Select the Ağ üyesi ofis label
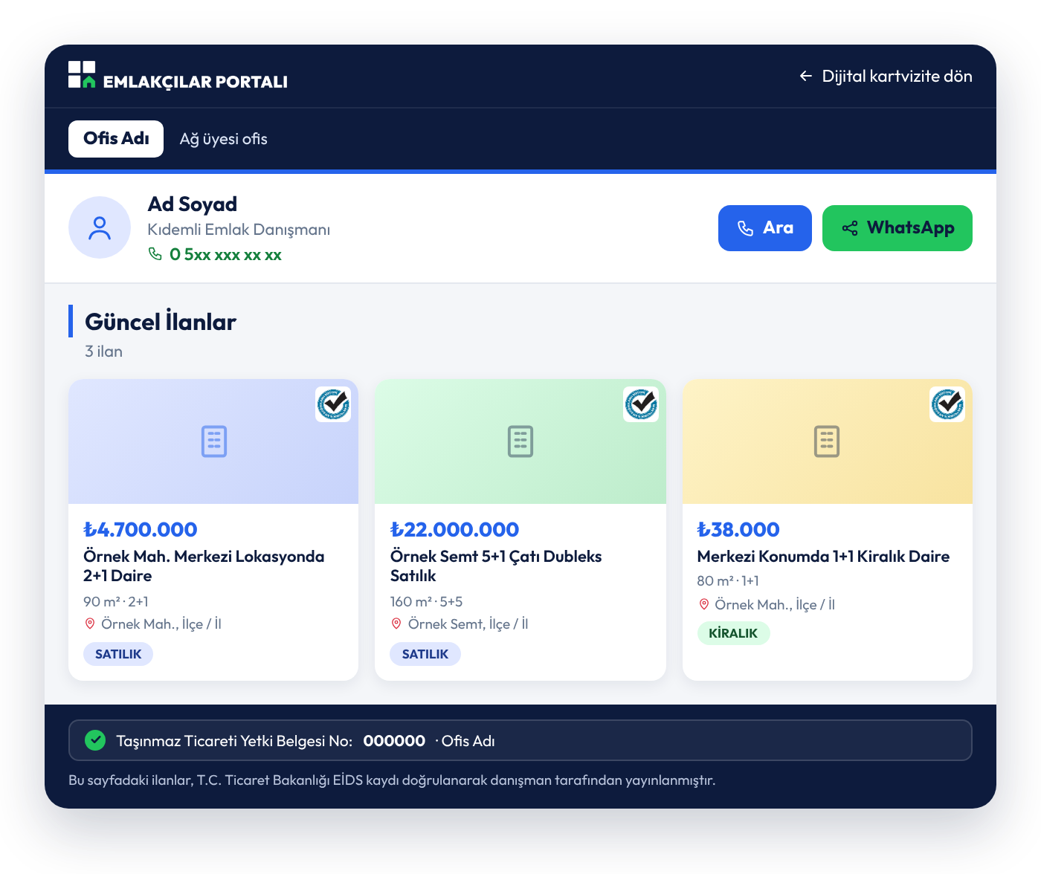Viewport: 1041px width, 874px height. click(x=224, y=139)
